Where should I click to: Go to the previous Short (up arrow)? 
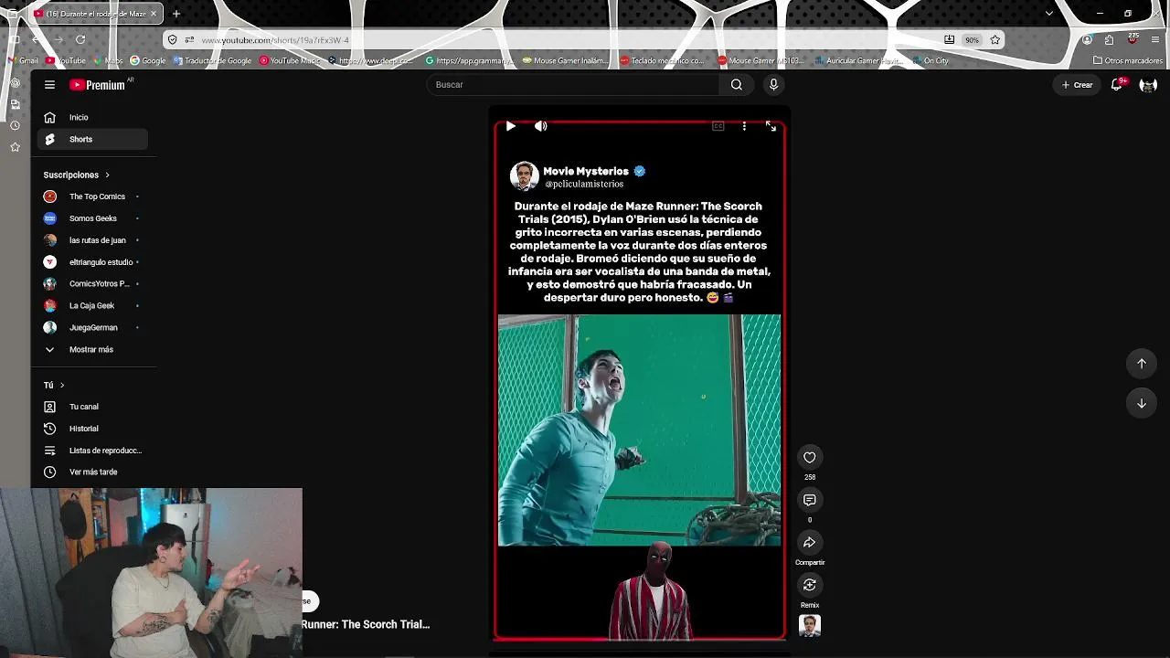(1141, 364)
